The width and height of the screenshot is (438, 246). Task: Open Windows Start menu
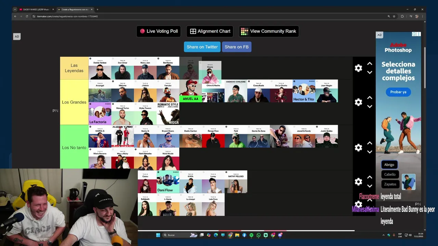pos(158,235)
